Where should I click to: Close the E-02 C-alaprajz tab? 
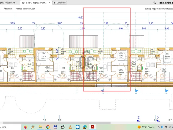49,3
